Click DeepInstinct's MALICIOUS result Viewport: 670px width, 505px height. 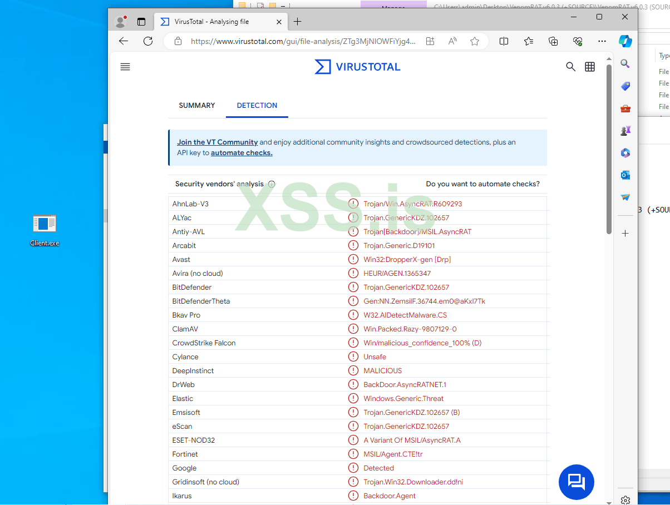(x=383, y=371)
